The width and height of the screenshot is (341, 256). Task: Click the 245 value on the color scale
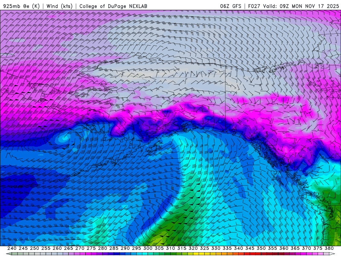pyautogui.click(x=23, y=248)
